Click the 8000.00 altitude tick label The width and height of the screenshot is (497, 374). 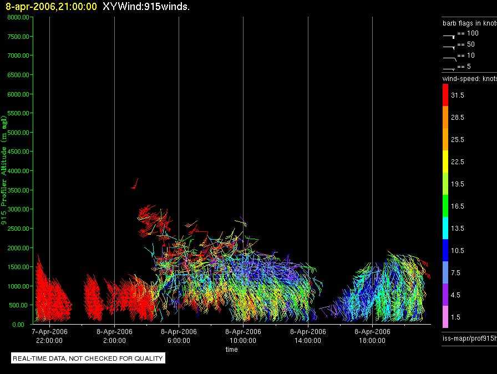tap(18, 17)
